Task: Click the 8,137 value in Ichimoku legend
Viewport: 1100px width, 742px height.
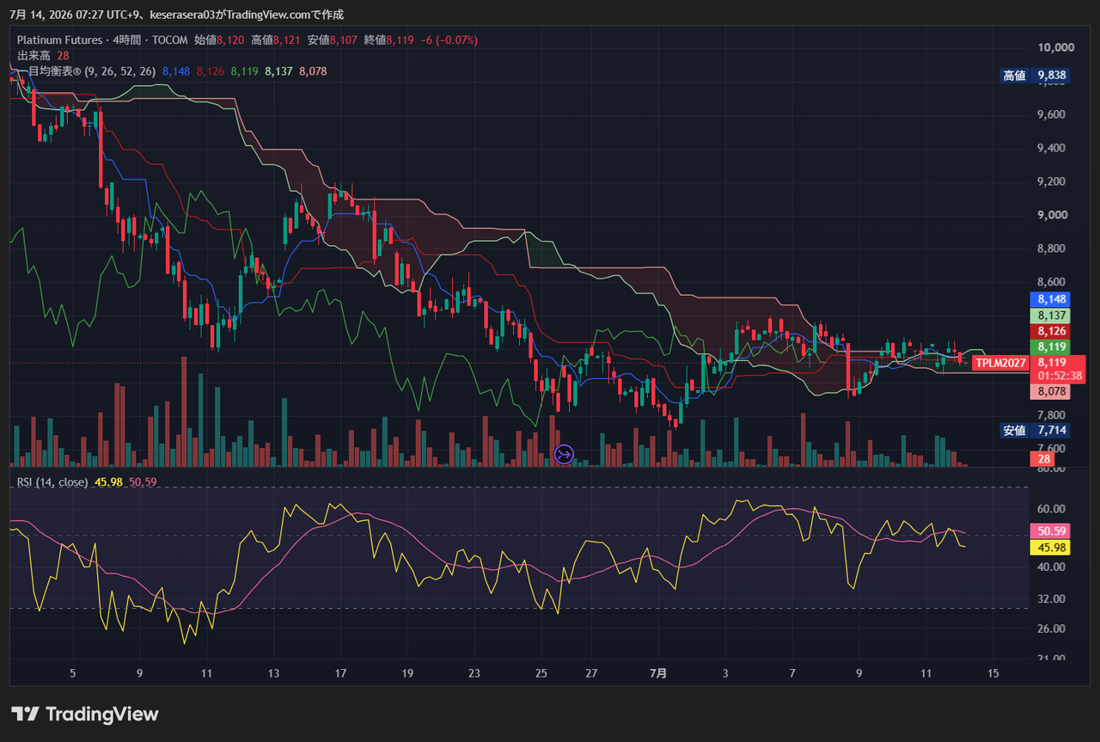Action: (278, 71)
